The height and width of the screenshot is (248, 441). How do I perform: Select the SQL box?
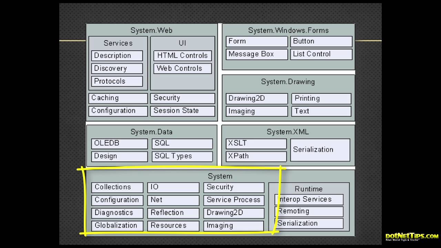click(182, 144)
